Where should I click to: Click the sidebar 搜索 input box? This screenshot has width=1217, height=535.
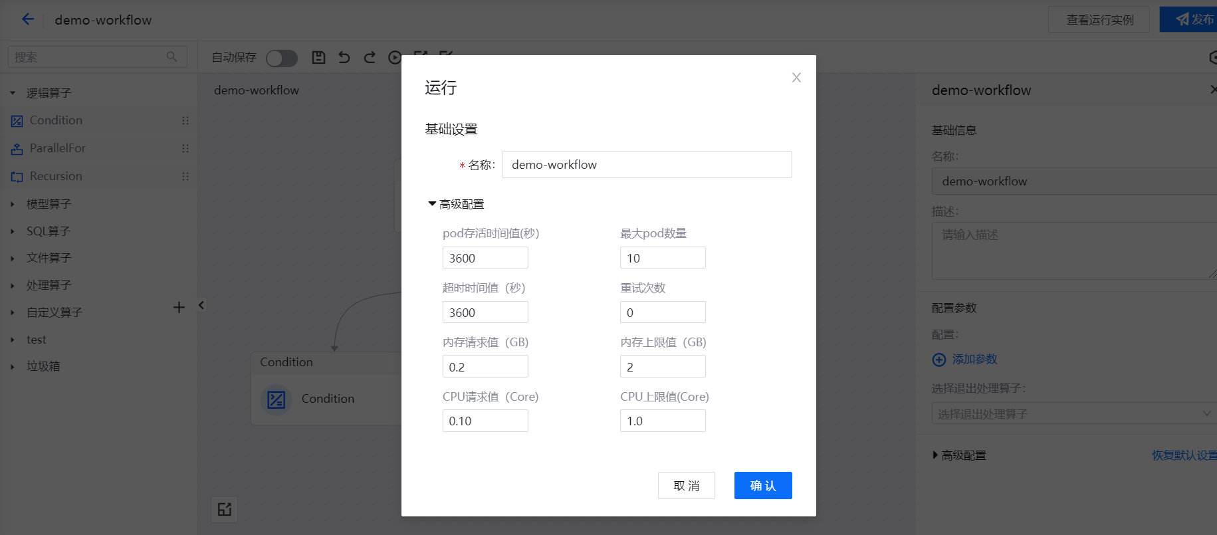click(97, 57)
